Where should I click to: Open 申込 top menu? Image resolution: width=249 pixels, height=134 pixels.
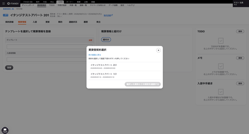coord(52,2)
